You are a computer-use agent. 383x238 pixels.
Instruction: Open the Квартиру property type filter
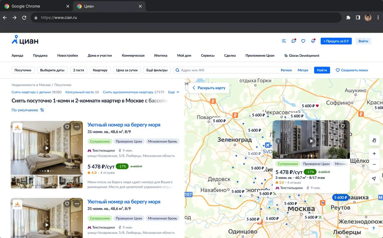pyautogui.click(x=100, y=70)
